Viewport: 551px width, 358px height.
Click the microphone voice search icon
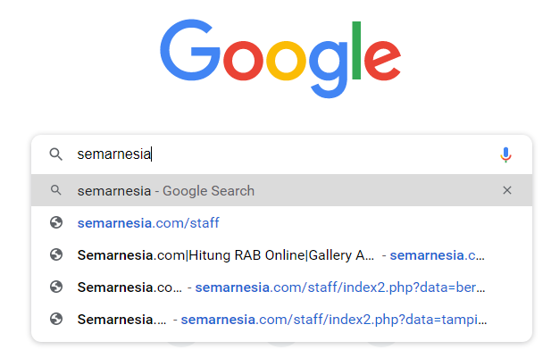tap(505, 154)
